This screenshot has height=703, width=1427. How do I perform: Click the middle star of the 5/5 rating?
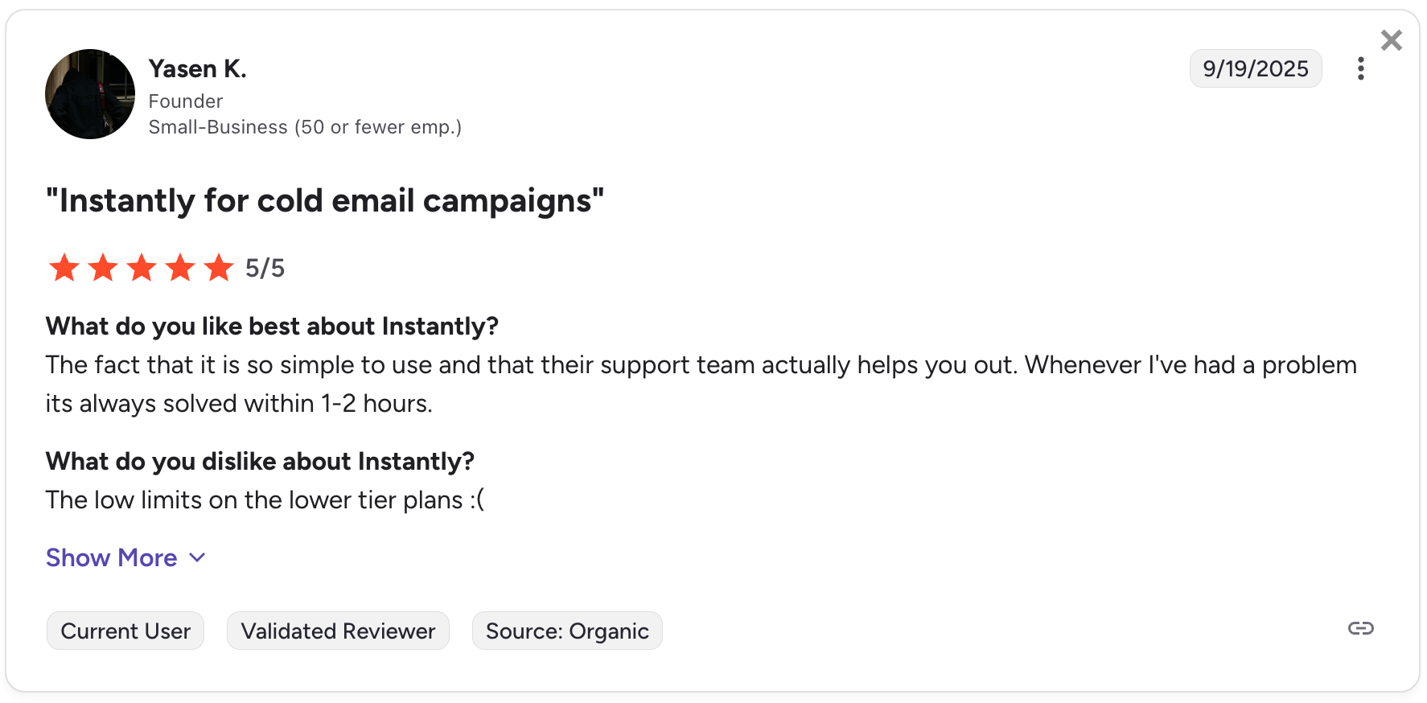point(142,267)
